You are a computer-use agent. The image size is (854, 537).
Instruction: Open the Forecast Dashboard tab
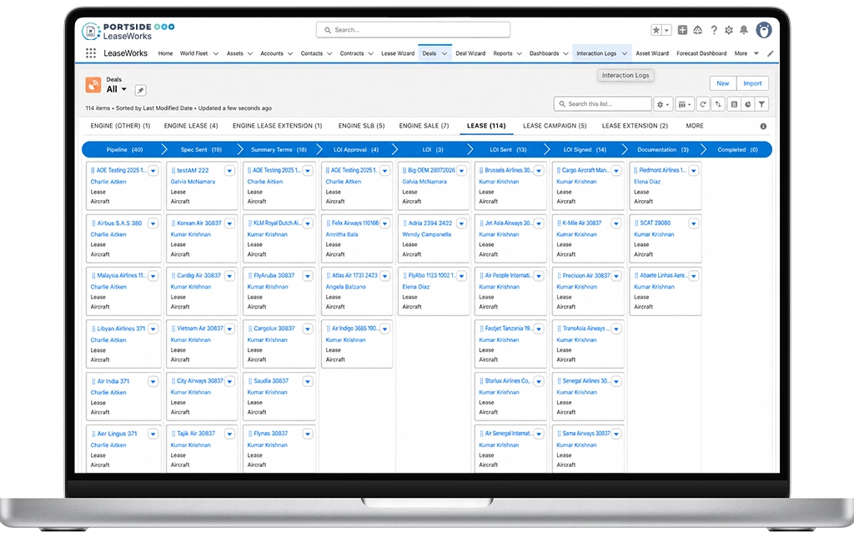pyautogui.click(x=701, y=53)
